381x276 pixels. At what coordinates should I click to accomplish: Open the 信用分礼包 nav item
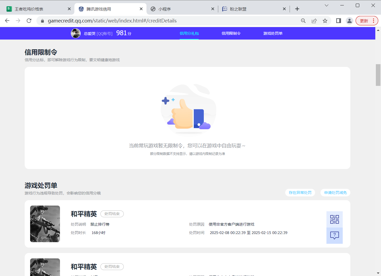click(x=189, y=33)
